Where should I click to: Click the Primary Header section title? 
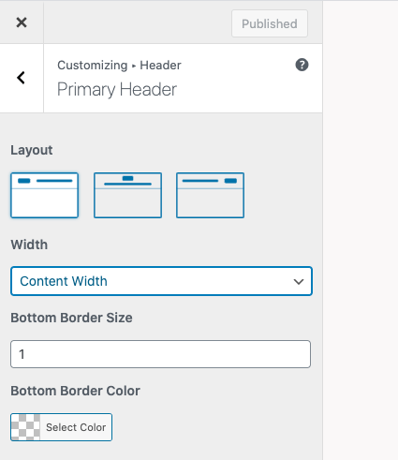(117, 90)
